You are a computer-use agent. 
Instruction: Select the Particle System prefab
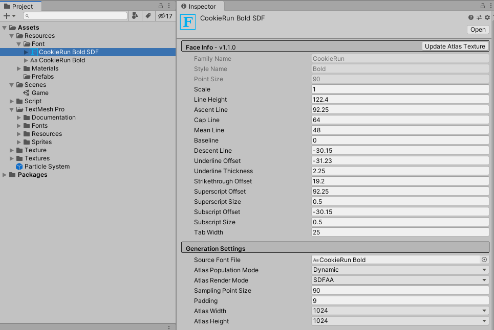tap(47, 167)
